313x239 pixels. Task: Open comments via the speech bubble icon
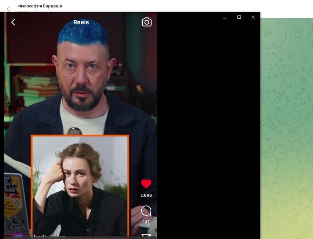point(146,211)
